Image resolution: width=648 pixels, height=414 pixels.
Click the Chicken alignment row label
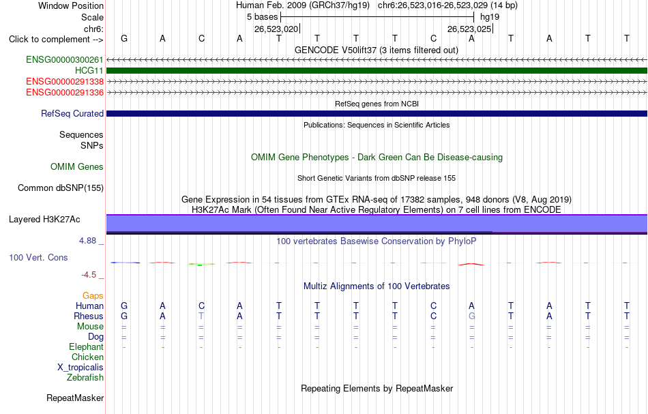point(87,357)
